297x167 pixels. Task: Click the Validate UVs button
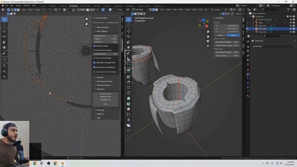[105, 100]
